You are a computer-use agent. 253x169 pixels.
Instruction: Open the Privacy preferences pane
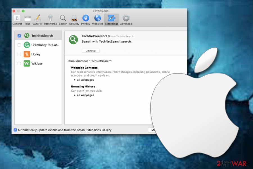coord(85,20)
